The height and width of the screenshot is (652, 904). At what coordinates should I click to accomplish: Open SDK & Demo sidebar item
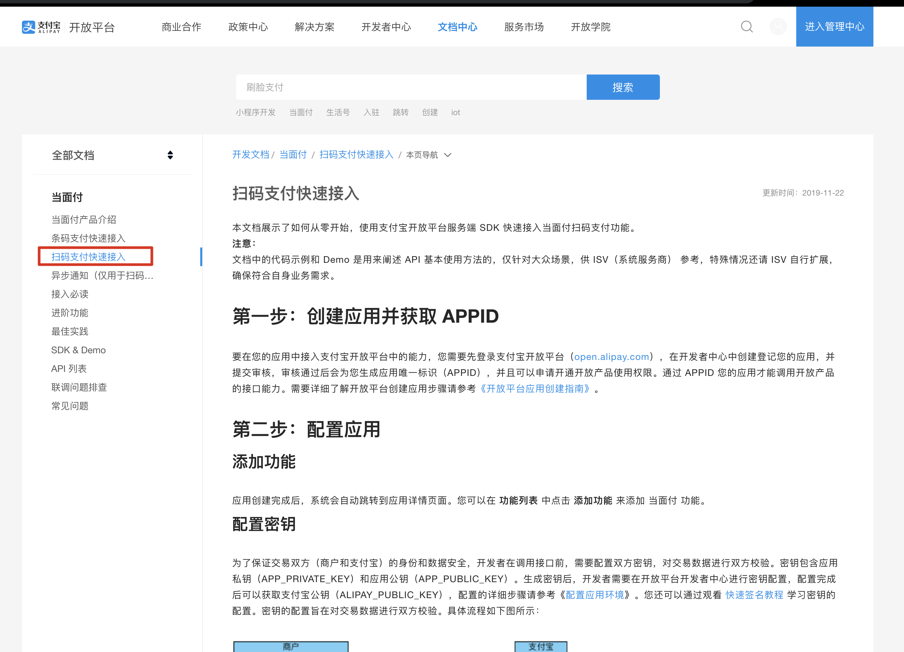[x=78, y=350]
